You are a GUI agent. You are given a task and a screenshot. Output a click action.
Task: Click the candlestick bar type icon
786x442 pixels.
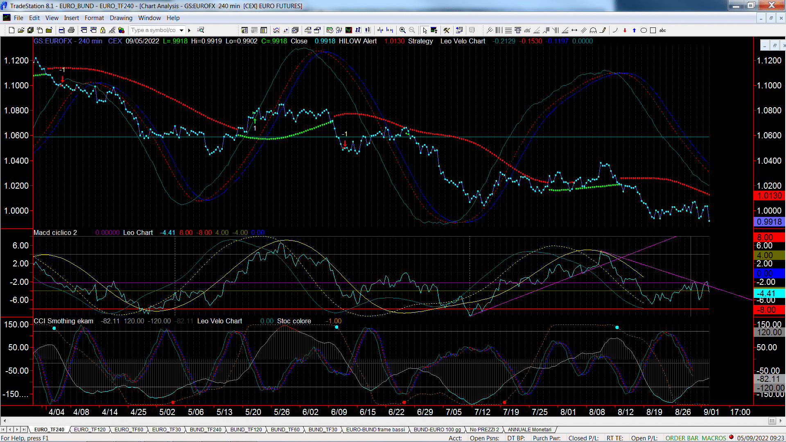coord(368,30)
